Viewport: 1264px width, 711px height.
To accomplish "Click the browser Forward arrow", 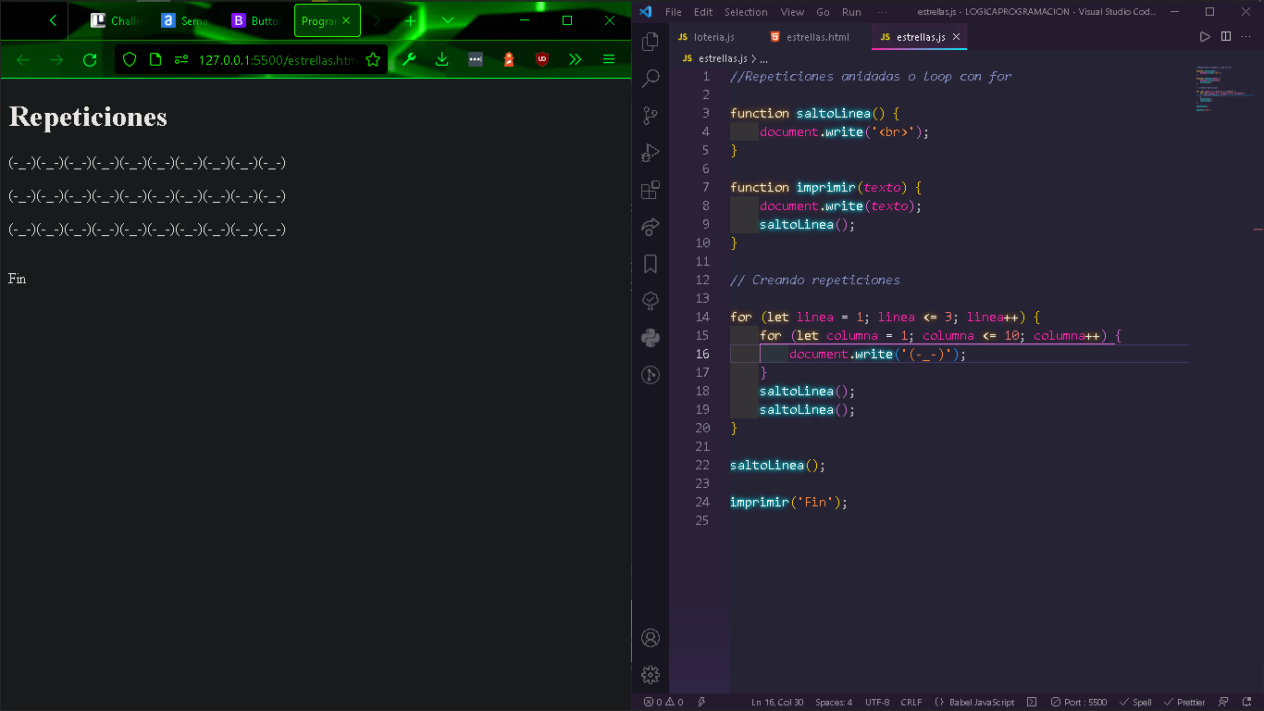I will coord(56,59).
